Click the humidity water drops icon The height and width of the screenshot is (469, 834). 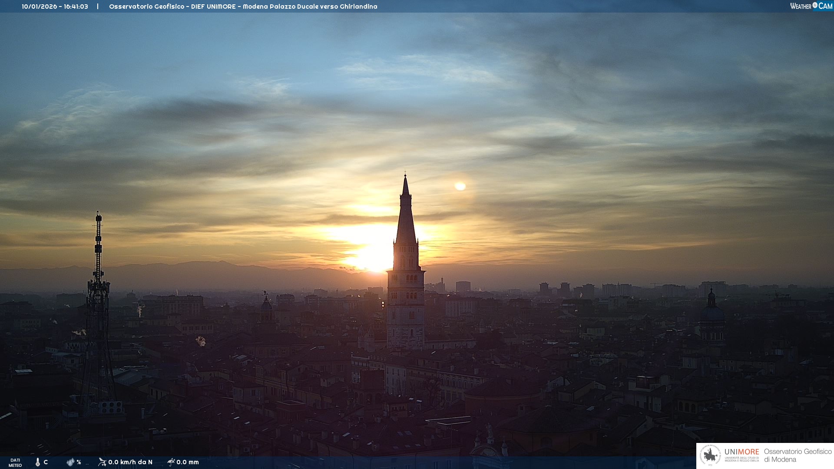[x=70, y=462]
